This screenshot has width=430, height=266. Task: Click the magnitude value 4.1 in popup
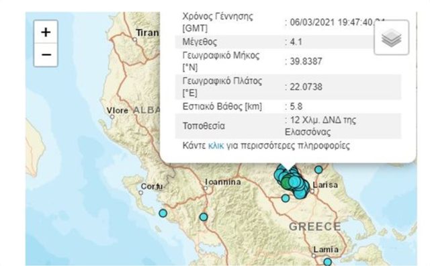pyautogui.click(x=296, y=42)
